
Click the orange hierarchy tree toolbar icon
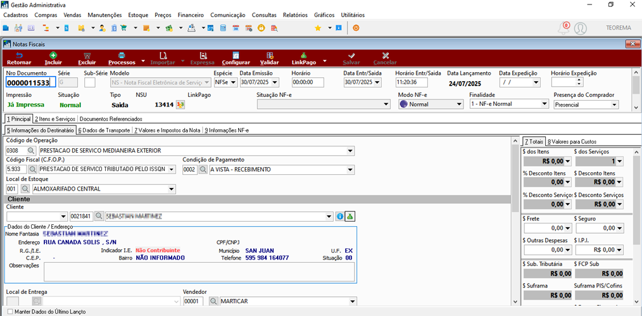[46, 28]
